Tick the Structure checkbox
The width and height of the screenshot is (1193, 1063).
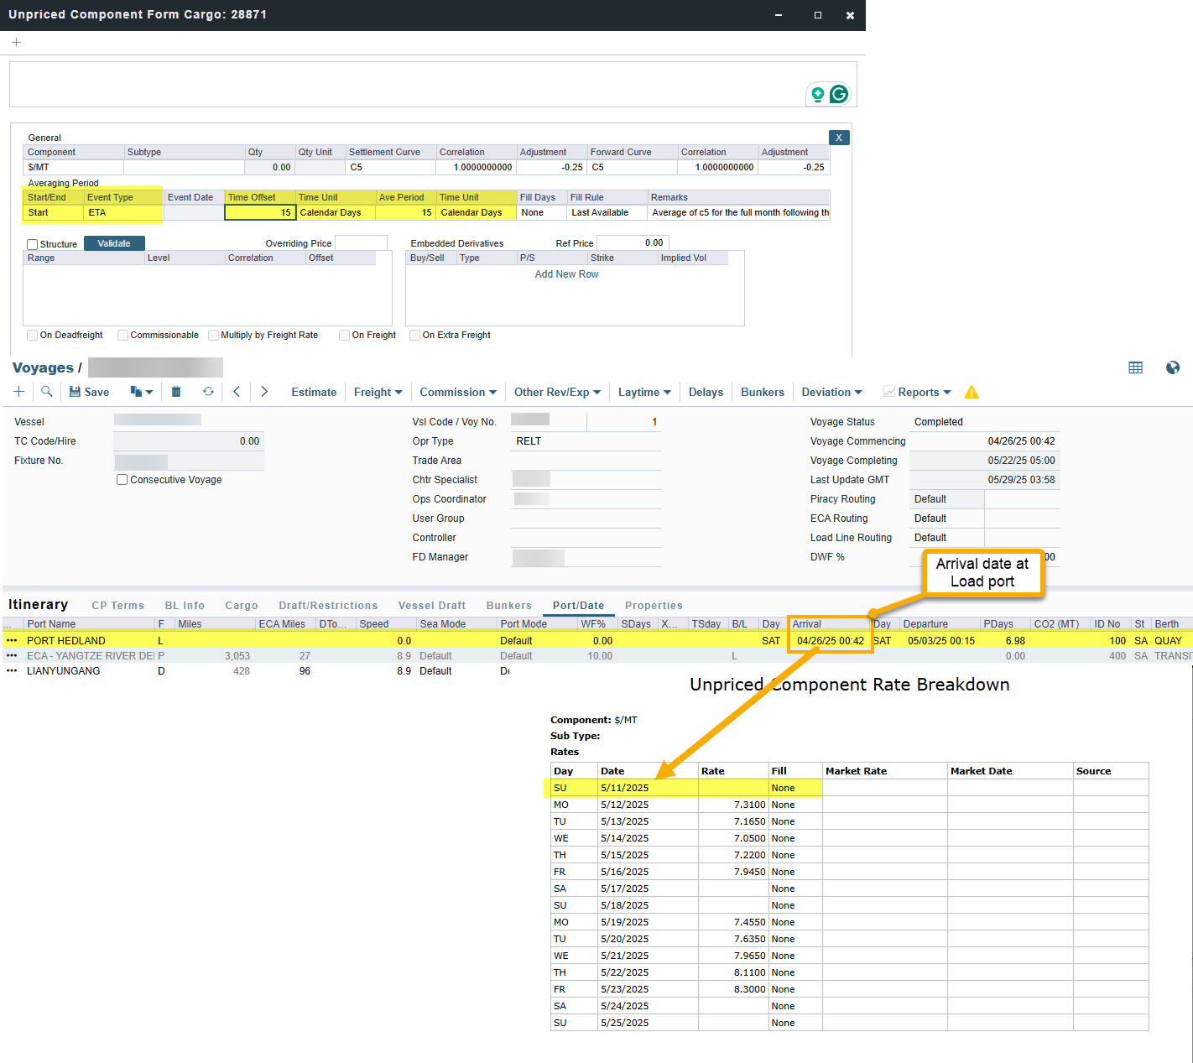pos(33,244)
